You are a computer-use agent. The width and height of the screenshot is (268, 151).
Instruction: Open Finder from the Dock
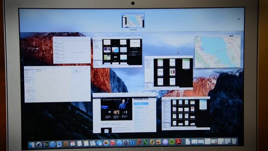32,145
